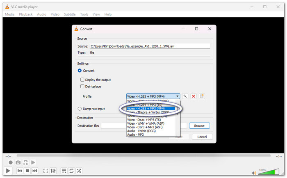Open the Video menu

point(55,14)
